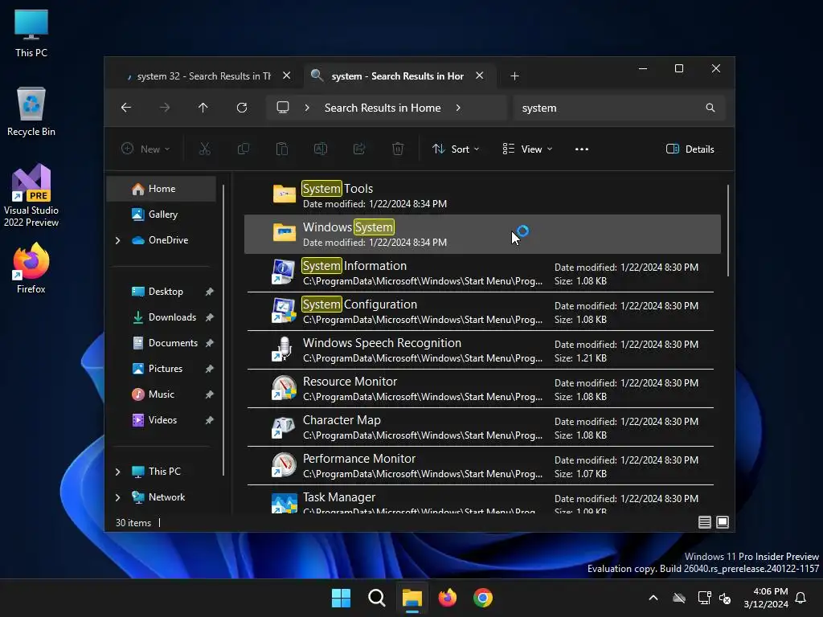Open Videos quick access folder
Image resolution: width=823 pixels, height=617 pixels.
(x=161, y=420)
